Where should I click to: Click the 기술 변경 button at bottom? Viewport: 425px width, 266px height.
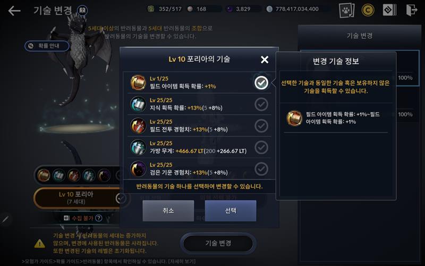(218, 243)
